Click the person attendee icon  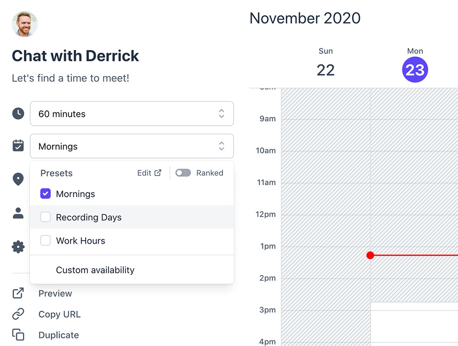pyautogui.click(x=18, y=213)
